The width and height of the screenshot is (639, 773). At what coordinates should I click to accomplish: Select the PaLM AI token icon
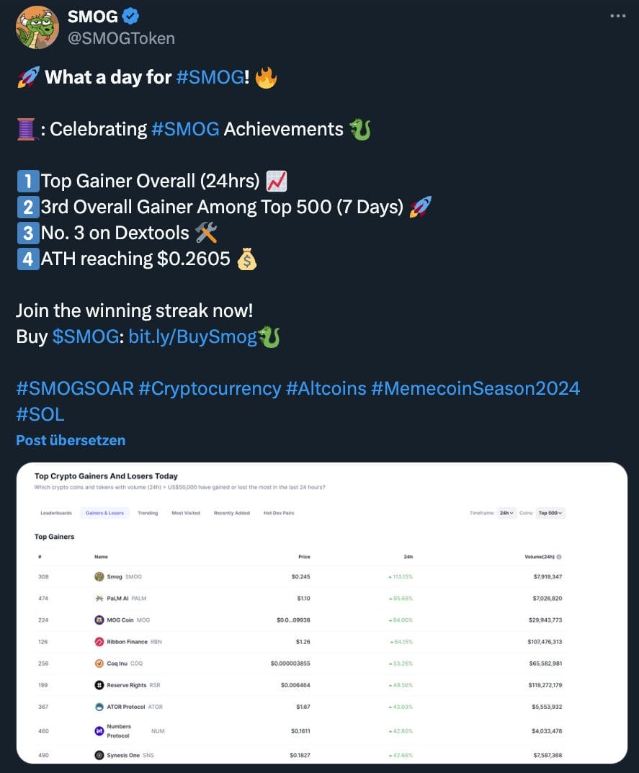(x=97, y=598)
